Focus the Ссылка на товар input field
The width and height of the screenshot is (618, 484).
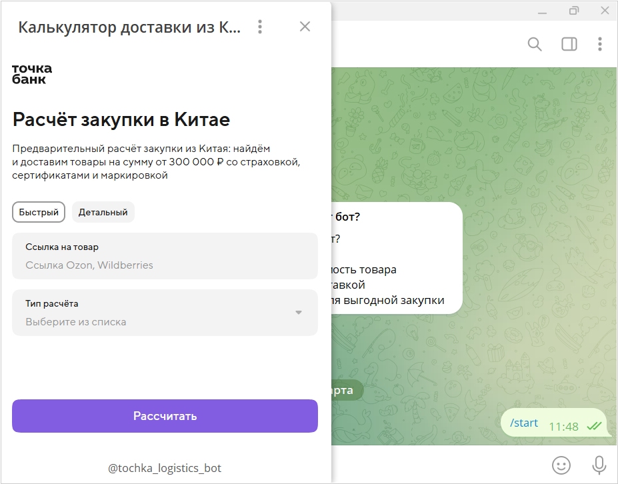point(165,265)
